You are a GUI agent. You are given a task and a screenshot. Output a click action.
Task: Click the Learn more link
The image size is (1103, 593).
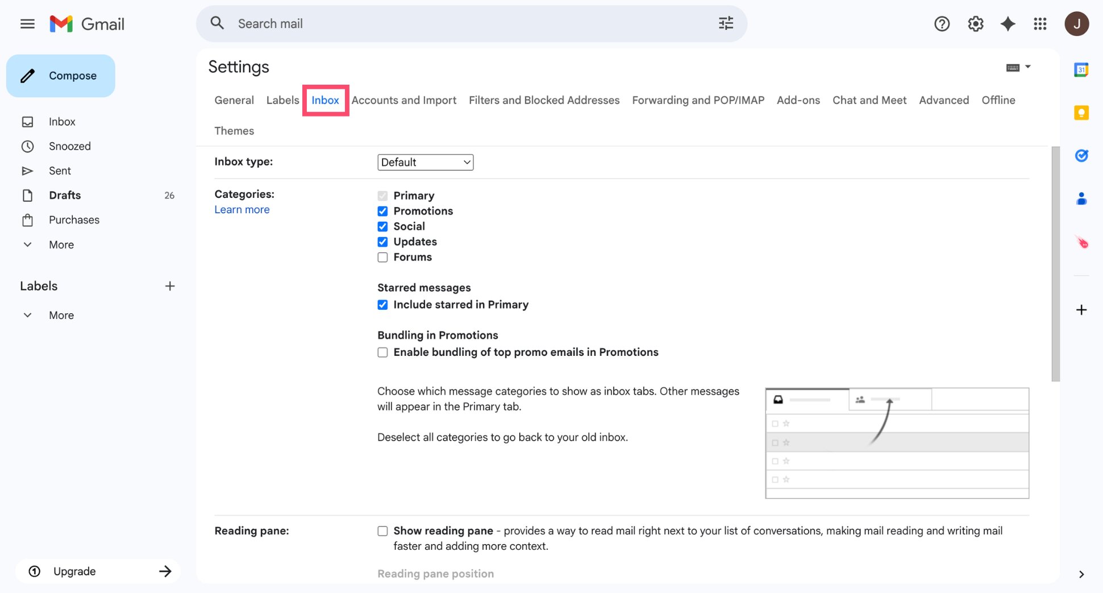[x=242, y=210]
